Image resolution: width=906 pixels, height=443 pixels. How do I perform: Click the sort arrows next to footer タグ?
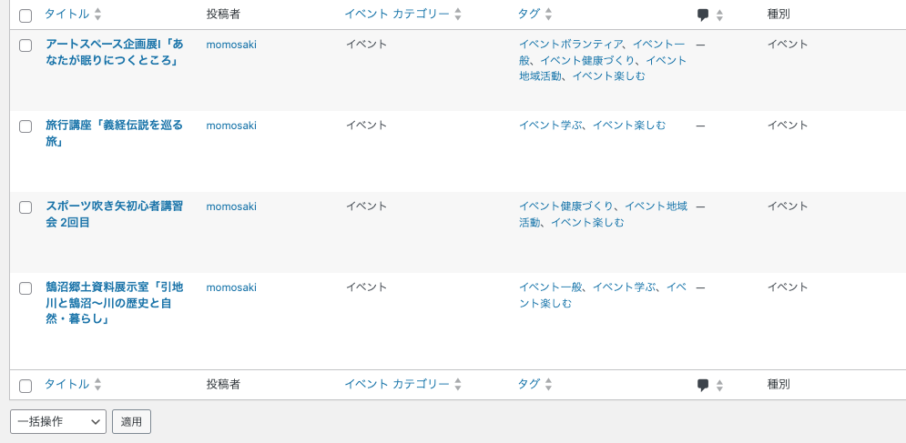pos(549,385)
